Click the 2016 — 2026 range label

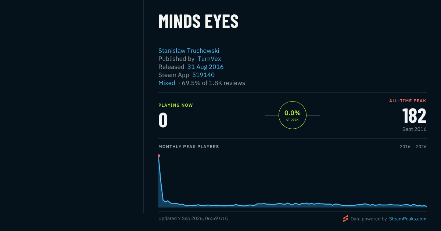click(x=413, y=147)
